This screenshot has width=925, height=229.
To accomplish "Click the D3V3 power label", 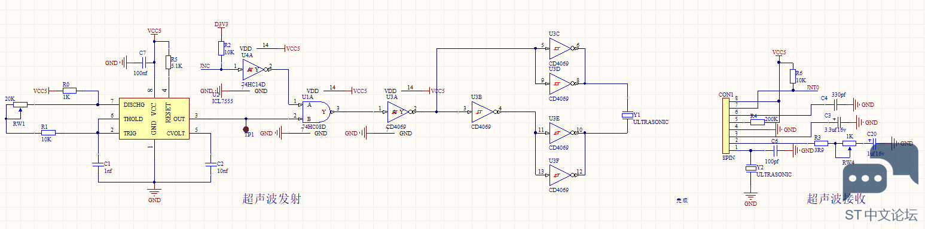I will (x=221, y=24).
